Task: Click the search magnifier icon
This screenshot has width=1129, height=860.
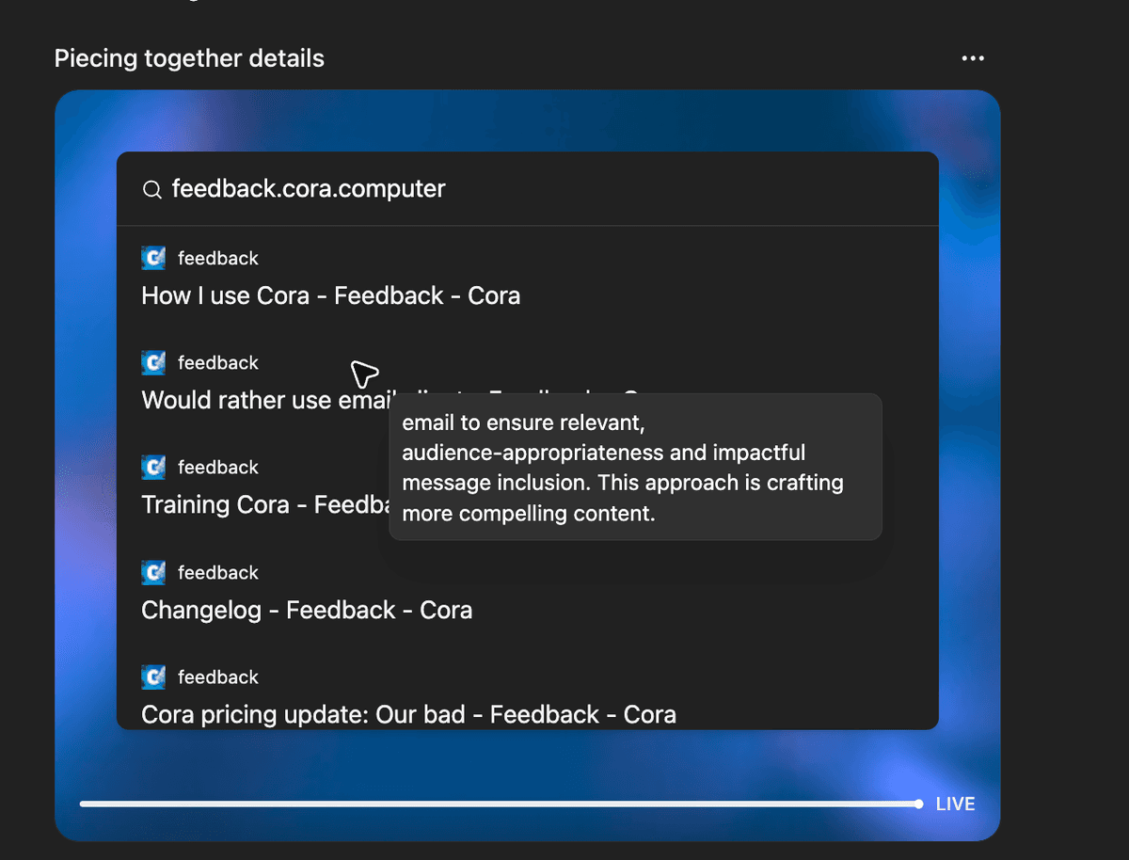Action: click(151, 190)
